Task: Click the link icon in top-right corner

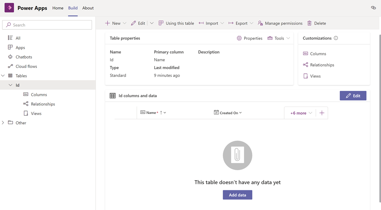Action: (x=373, y=8)
